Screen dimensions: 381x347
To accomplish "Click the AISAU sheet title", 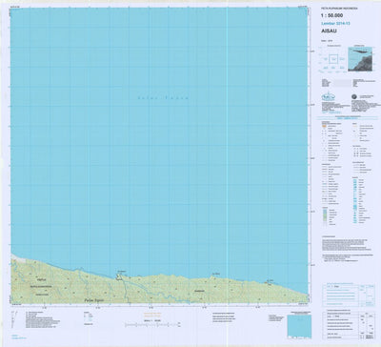I will 329,31.
